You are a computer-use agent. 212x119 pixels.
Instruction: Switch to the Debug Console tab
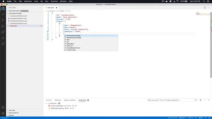[x=70, y=100]
